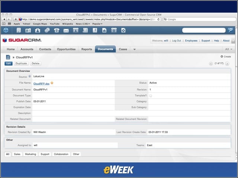Image resolution: width=238 pixels, height=178 pixels.
Task: Click the Duplicate button
Action: tap(21, 63)
